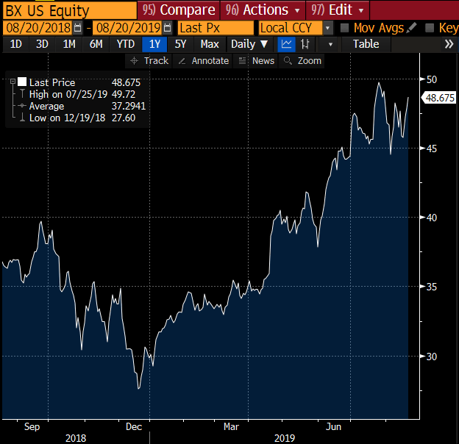Open the Table view
The width and height of the screenshot is (459, 444).
pos(366,44)
